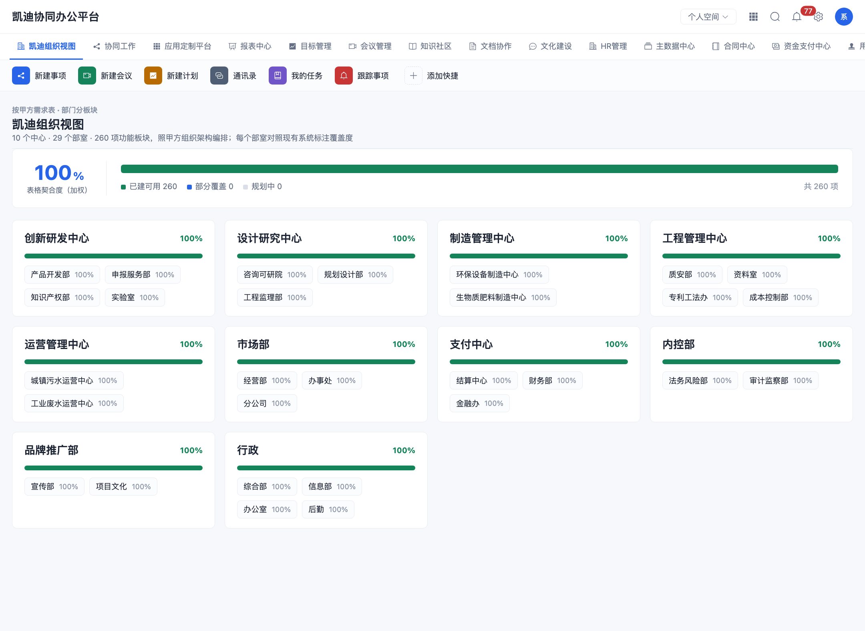Select the 法务风险部 chip
865x631 pixels.
(x=700, y=381)
